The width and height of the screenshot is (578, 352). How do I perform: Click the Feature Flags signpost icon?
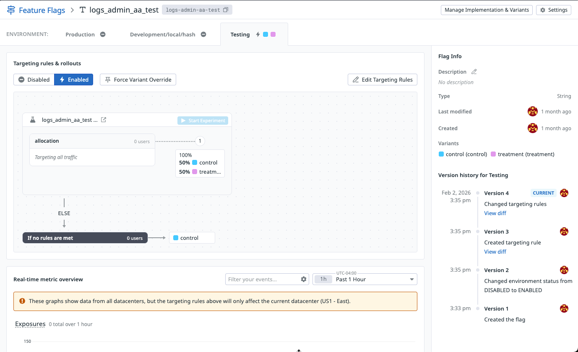pos(11,10)
